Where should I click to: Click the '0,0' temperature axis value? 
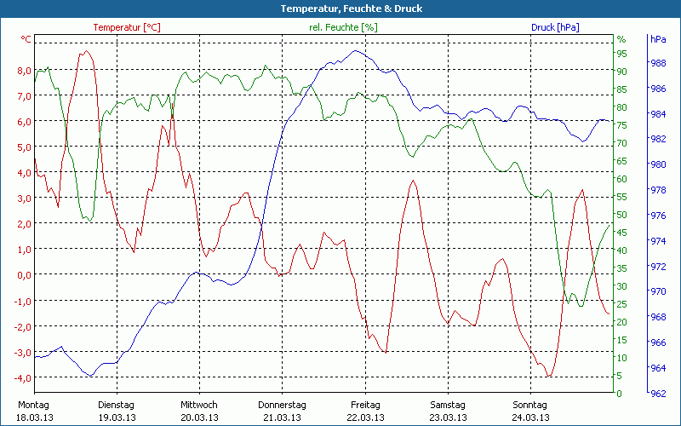(24, 275)
